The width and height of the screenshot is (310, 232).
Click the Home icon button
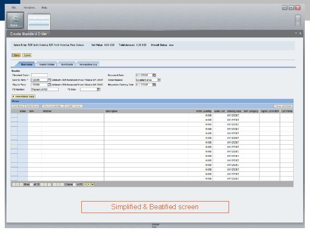(15, 20)
